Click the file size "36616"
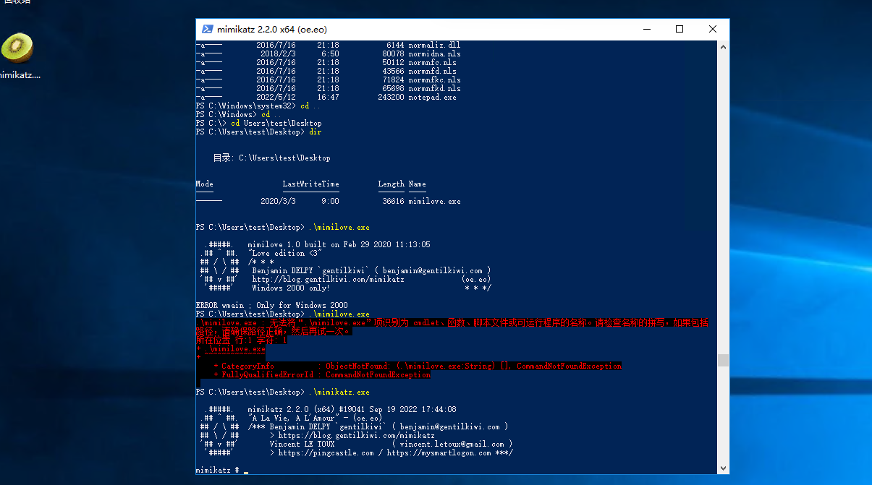Image resolution: width=872 pixels, height=485 pixels. click(393, 201)
